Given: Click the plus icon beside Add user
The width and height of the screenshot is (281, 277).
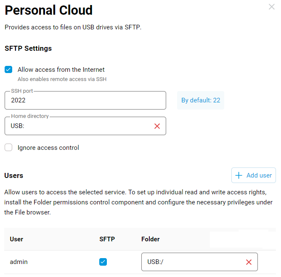Looking at the screenshot, I should coord(239,175).
